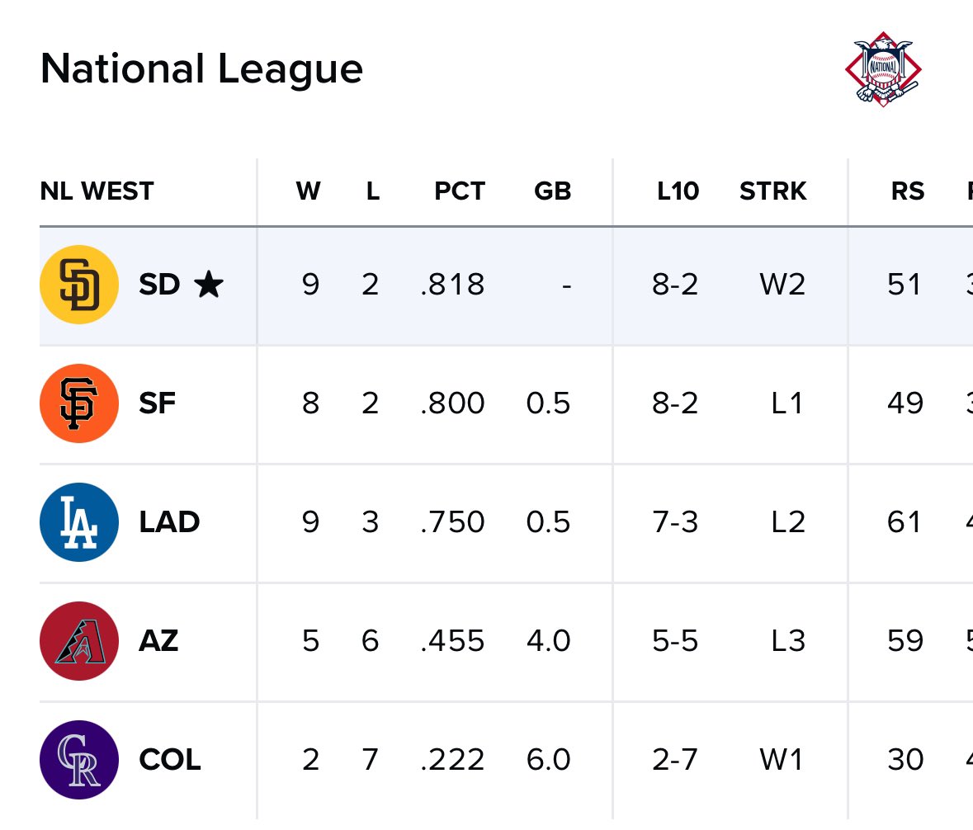
Task: Click the San Diego Padres logo
Action: [x=78, y=284]
